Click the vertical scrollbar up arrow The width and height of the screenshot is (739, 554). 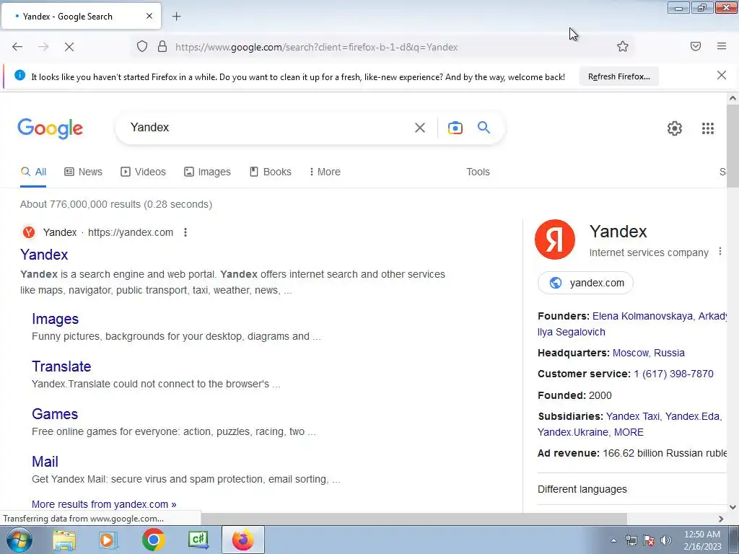click(733, 98)
